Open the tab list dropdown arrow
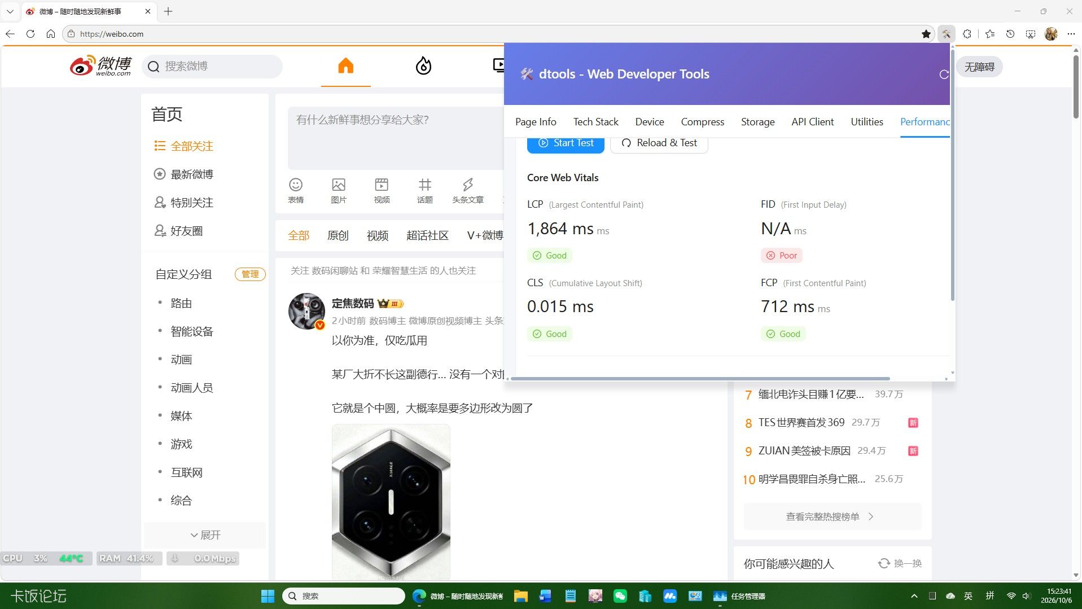Image resolution: width=1082 pixels, height=609 pixels. tap(10, 11)
